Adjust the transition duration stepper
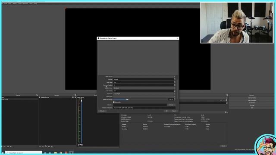This screenshot has height=155, width=276. point(227,103)
